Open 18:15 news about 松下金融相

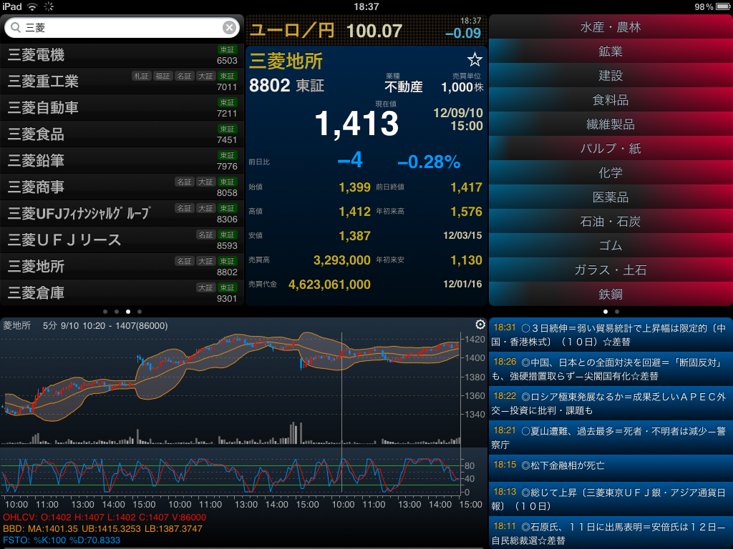[611, 469]
